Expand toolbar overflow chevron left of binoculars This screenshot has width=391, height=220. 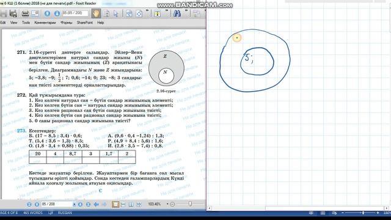pos(167,10)
